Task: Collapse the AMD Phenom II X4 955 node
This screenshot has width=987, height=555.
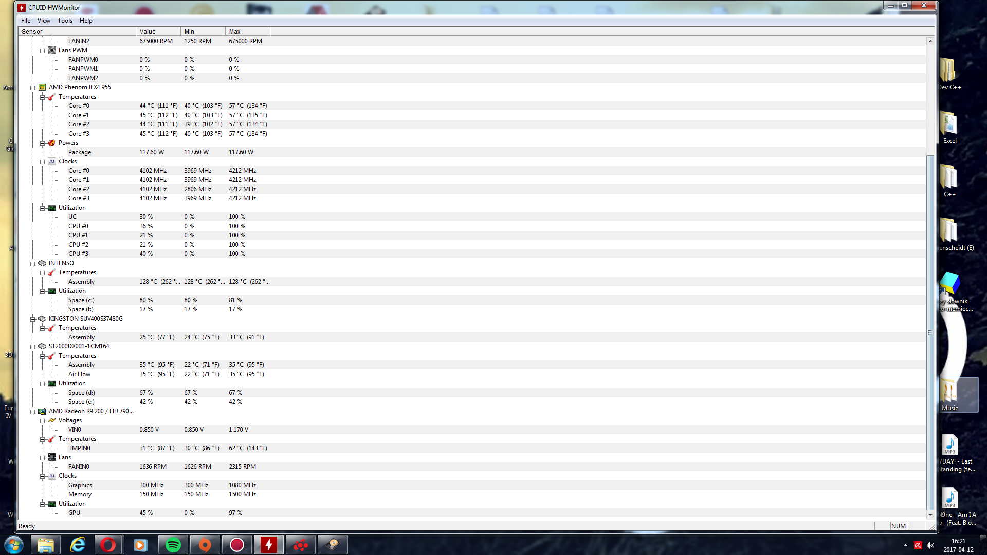Action: (32, 88)
